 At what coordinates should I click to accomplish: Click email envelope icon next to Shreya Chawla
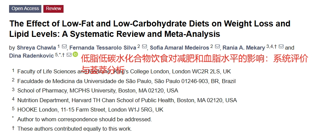coord(64,47)
